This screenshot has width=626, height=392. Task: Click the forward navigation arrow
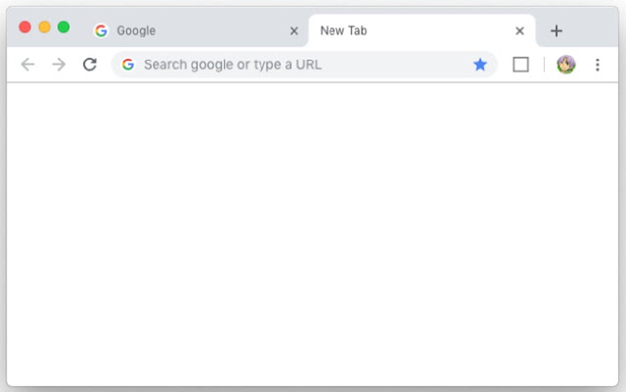tap(59, 65)
